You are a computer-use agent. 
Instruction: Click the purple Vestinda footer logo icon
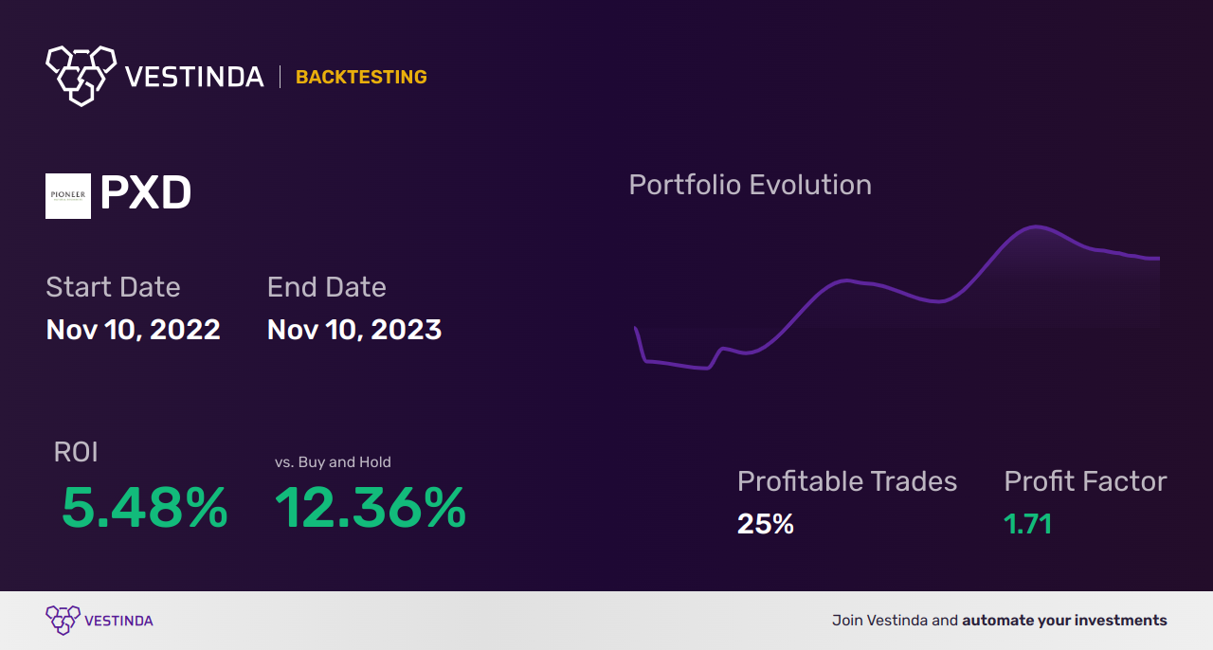click(x=63, y=621)
